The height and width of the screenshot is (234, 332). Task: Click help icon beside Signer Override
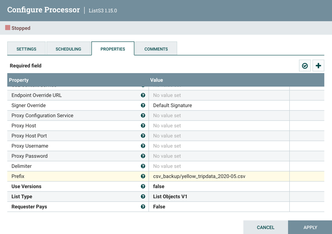pyautogui.click(x=143, y=106)
